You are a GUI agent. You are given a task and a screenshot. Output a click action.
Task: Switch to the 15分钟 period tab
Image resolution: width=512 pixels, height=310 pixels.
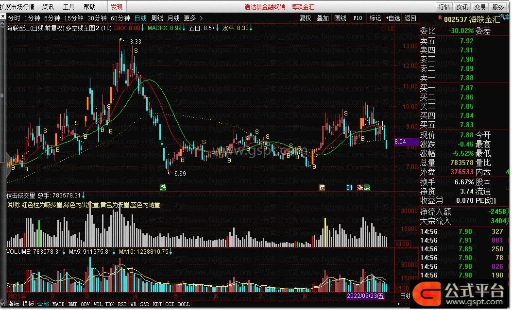[74, 18]
